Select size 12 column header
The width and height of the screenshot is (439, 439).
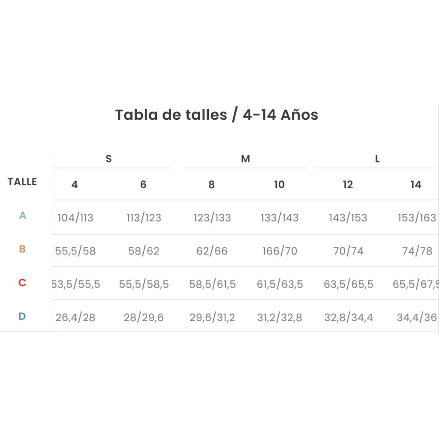click(x=348, y=184)
